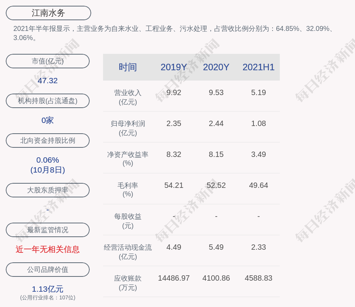Click the 机构持股(占流通盘) label
Image resolution: width=355 pixels, height=307 pixels.
48,101
